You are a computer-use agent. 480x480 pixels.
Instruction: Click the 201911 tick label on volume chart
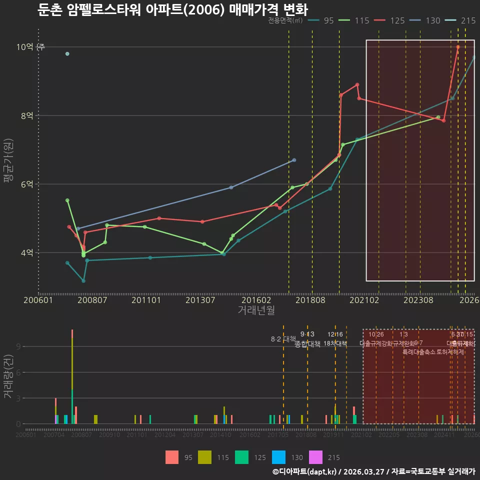point(333,434)
